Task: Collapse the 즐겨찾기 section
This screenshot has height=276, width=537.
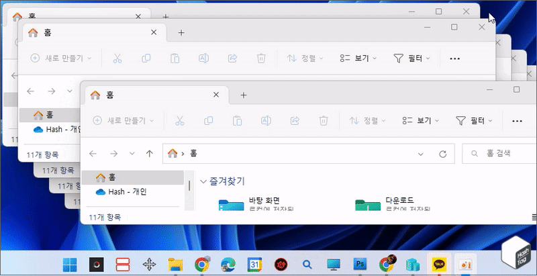Action: (x=203, y=181)
